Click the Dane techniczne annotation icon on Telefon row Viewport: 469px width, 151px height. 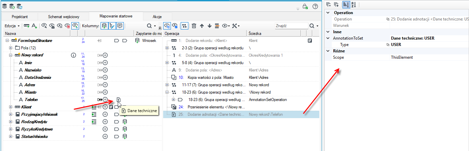(x=119, y=99)
